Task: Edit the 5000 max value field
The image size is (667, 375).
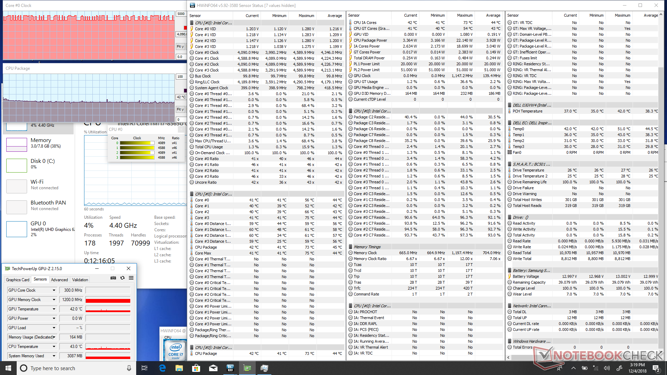Action: coord(181,14)
